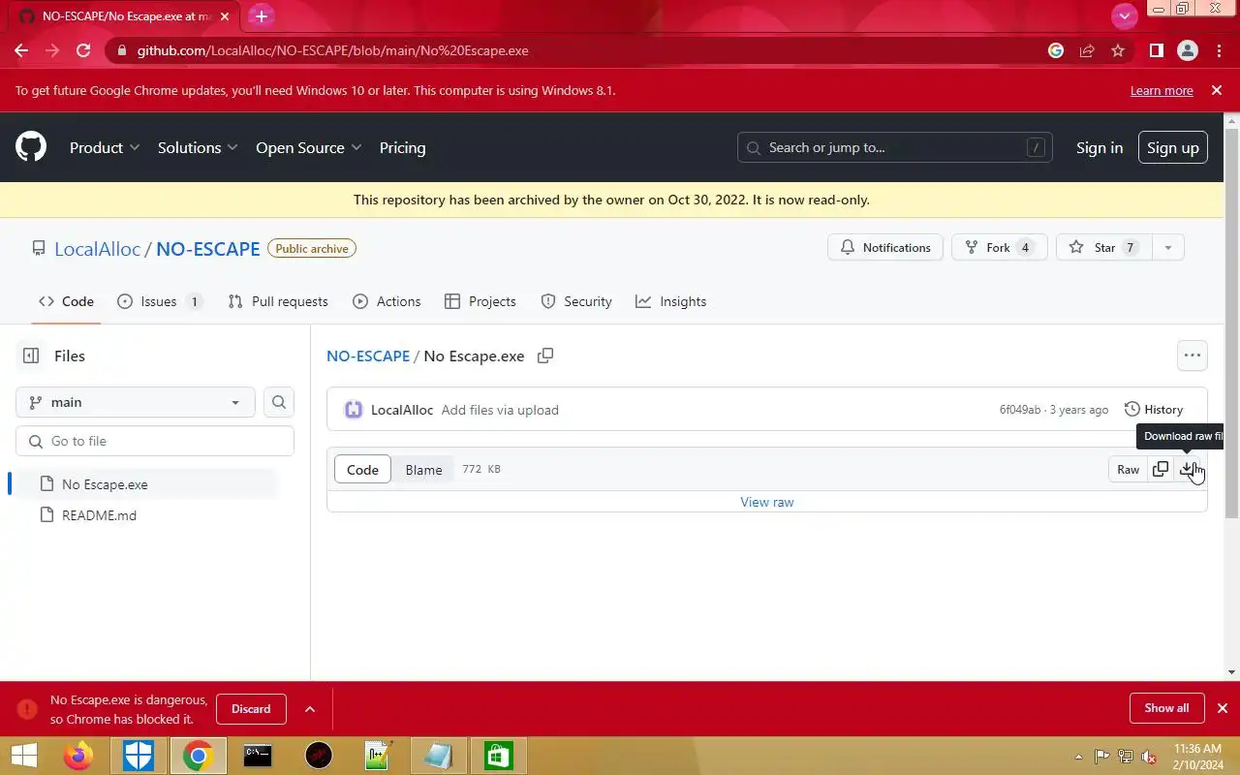
Task: Open the Projects tab
Action: [x=480, y=301]
